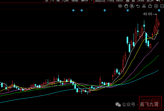Click the arrow-to-bar icon in the toolbar
This screenshot has height=111, width=164.
(158, 1)
